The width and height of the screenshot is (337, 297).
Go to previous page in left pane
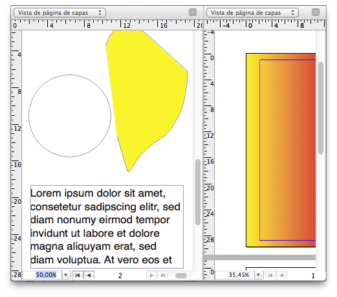tap(89, 275)
